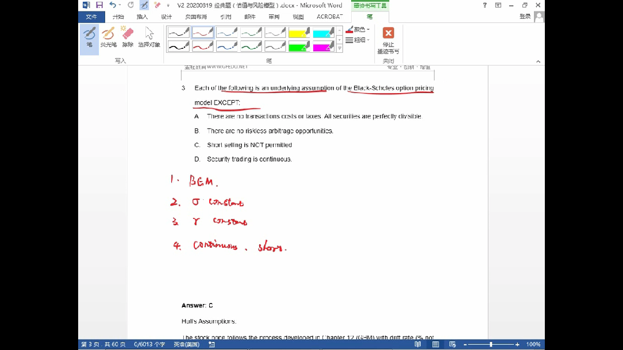The height and width of the screenshot is (350, 623).
Task: Activate the Select Objects arrow tool
Action: [149, 37]
